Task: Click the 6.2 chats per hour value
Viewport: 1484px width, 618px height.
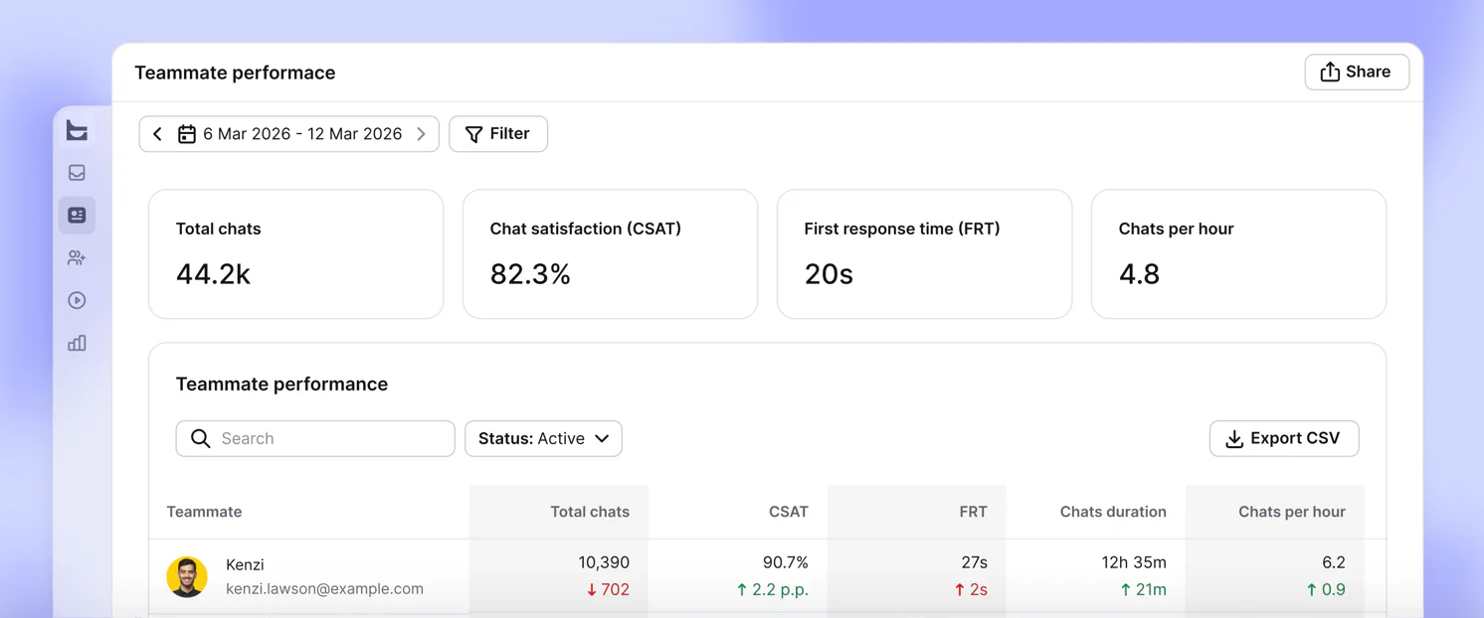Action: tap(1334, 563)
